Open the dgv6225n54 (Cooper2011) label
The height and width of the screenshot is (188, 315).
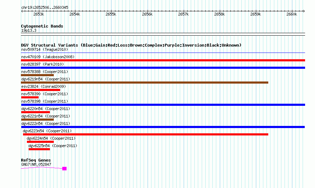(53, 146)
